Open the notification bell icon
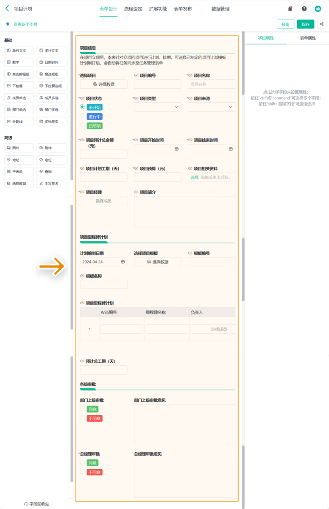The height and width of the screenshot is (509, 329). click(290, 8)
